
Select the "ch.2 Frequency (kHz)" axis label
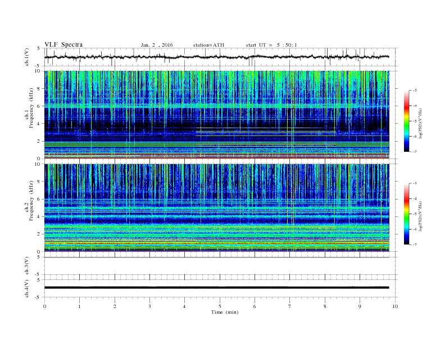click(x=29, y=201)
